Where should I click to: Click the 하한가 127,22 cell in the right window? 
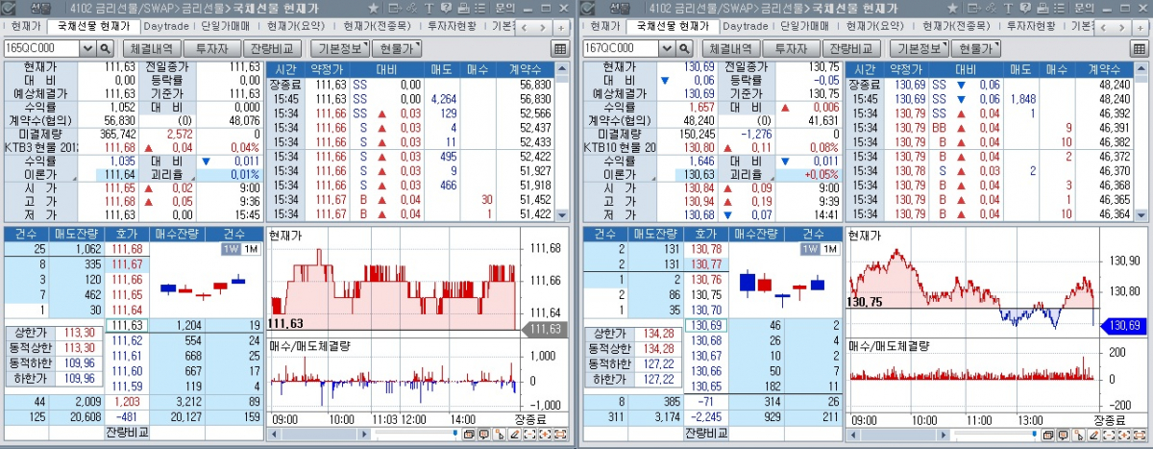pyautogui.click(x=658, y=379)
